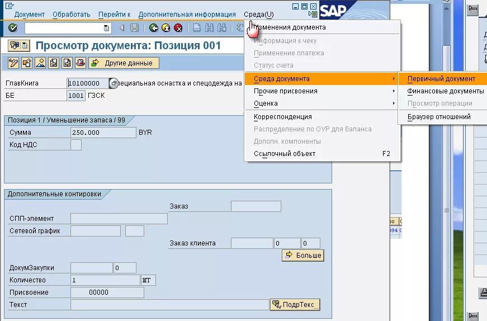The image size is (487, 321).
Task: Click the Save diskette icon
Action: 134,28
